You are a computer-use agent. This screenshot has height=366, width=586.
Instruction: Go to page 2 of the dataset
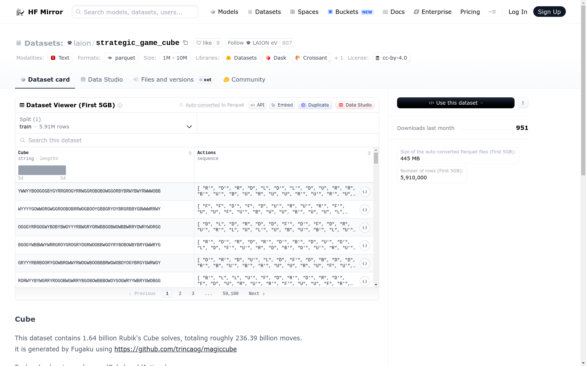point(180,294)
